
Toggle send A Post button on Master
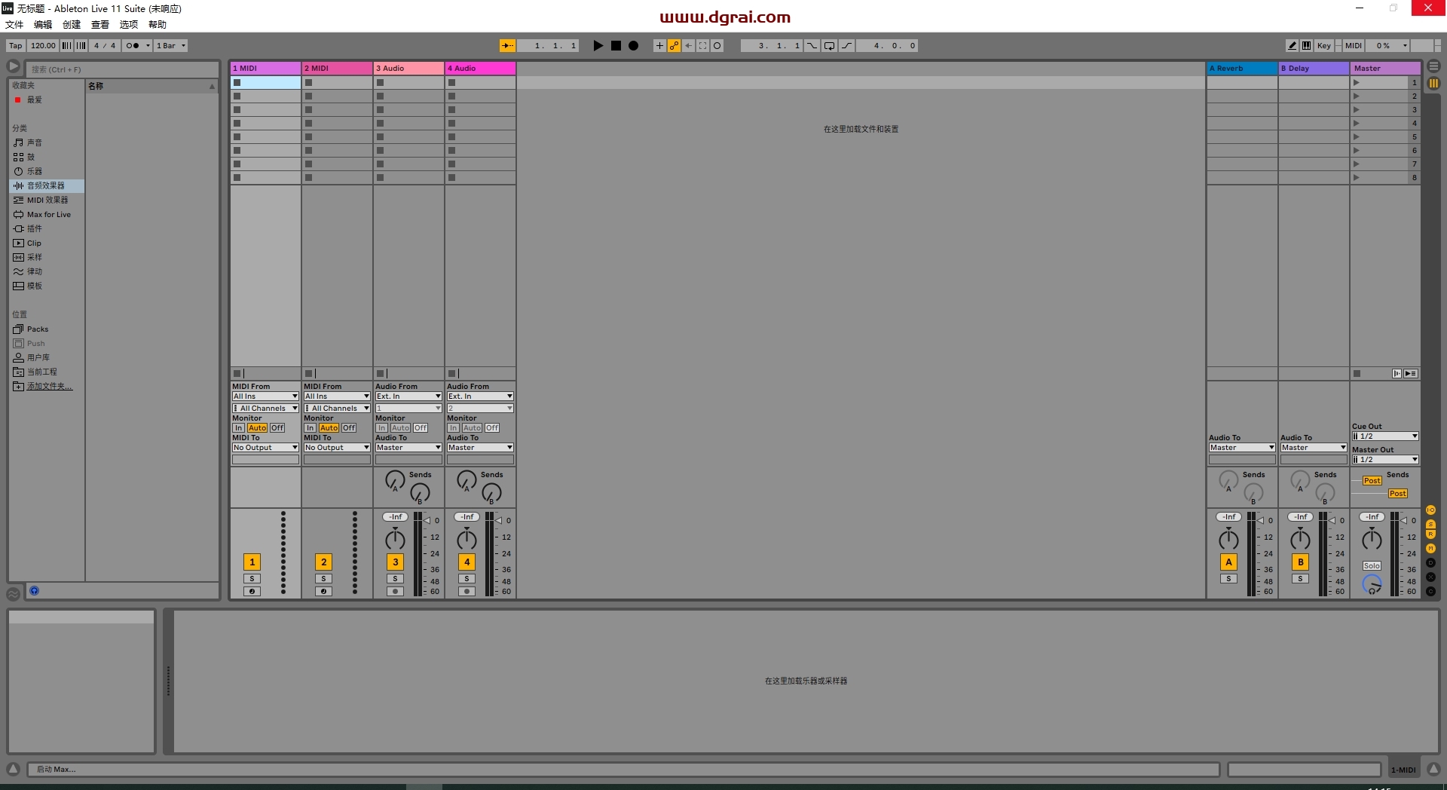click(x=1372, y=480)
